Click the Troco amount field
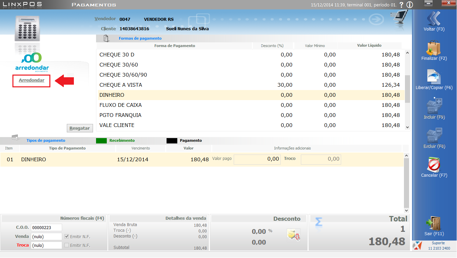The width and height of the screenshot is (457, 258). [321, 159]
